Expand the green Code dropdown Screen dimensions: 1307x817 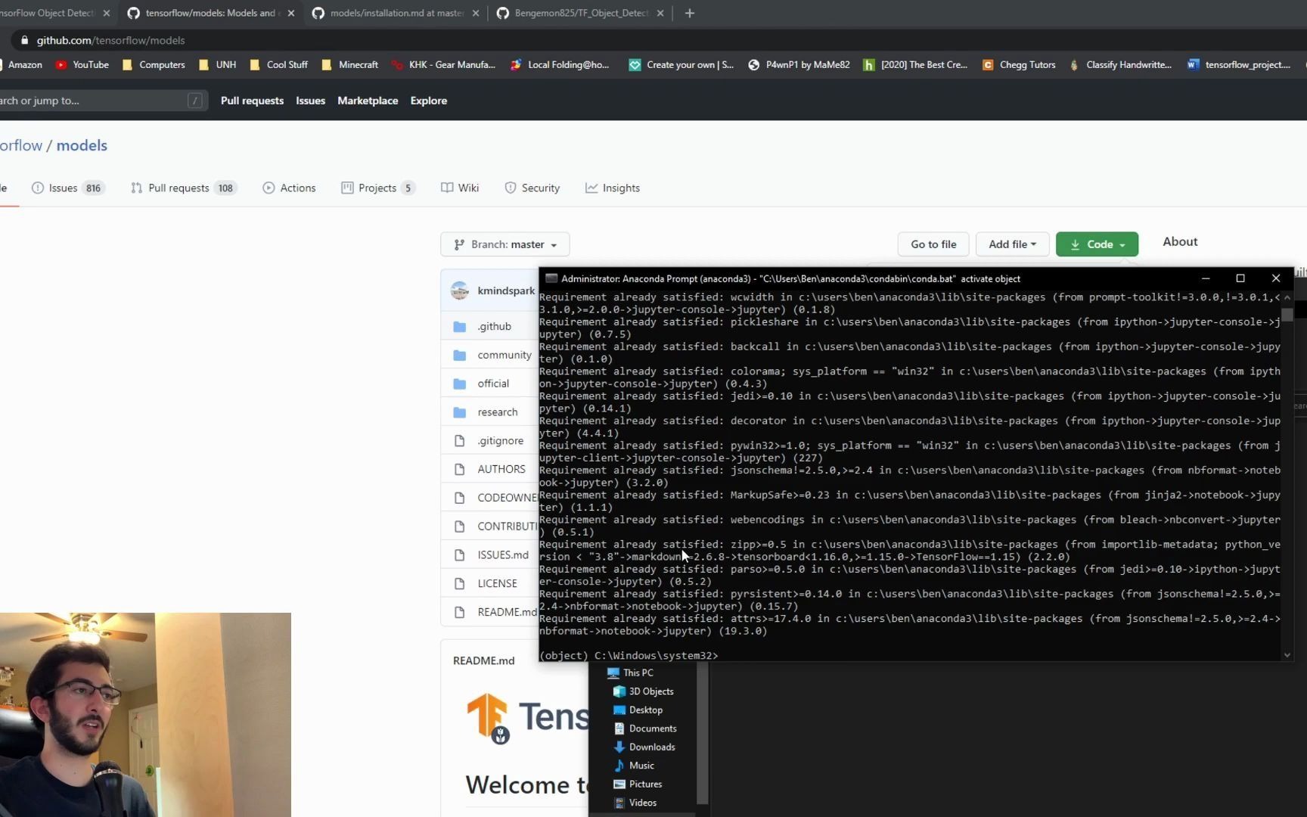[x=1097, y=244]
